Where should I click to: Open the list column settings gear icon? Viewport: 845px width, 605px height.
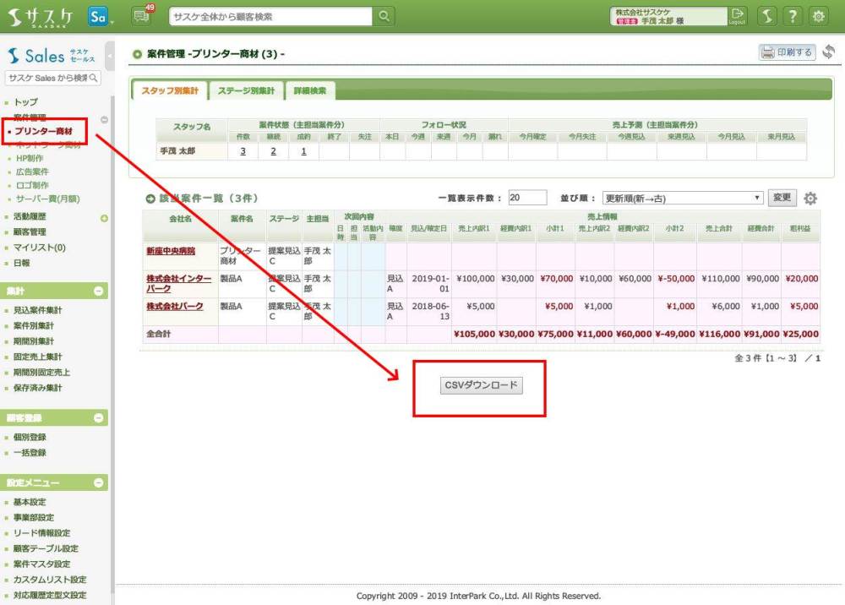click(810, 199)
